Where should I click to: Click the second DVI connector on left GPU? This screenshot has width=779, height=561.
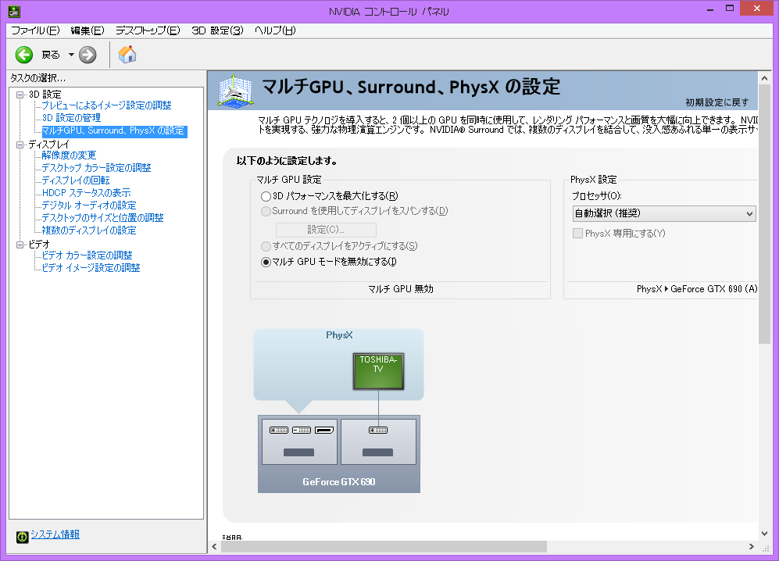302,430
